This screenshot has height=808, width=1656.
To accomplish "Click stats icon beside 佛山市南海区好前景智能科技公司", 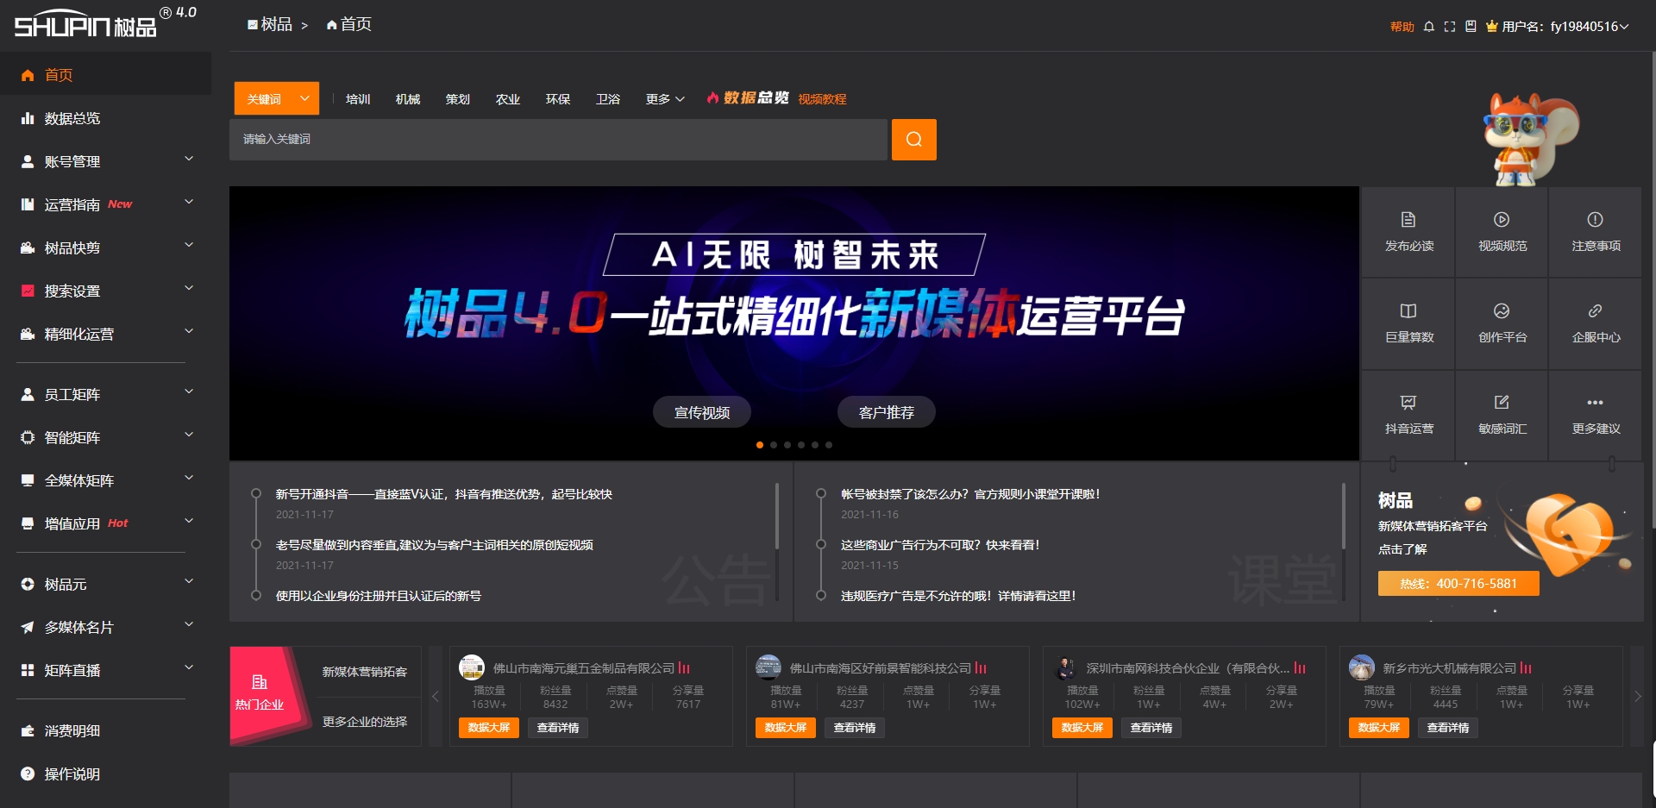I will [x=981, y=668].
